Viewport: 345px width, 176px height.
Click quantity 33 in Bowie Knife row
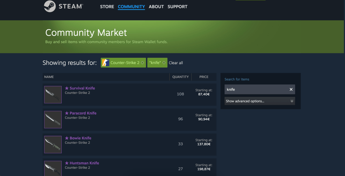coord(181,144)
